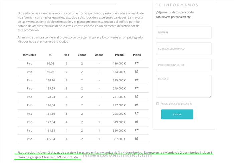
Task: Select the telephone number input field
Action: pos(184,65)
